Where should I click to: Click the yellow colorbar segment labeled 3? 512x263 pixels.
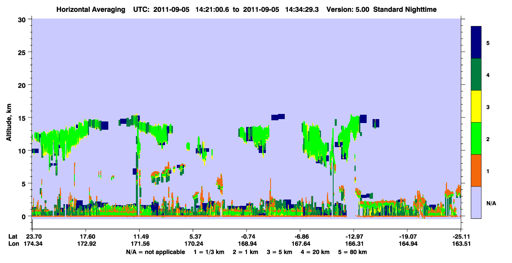click(477, 106)
